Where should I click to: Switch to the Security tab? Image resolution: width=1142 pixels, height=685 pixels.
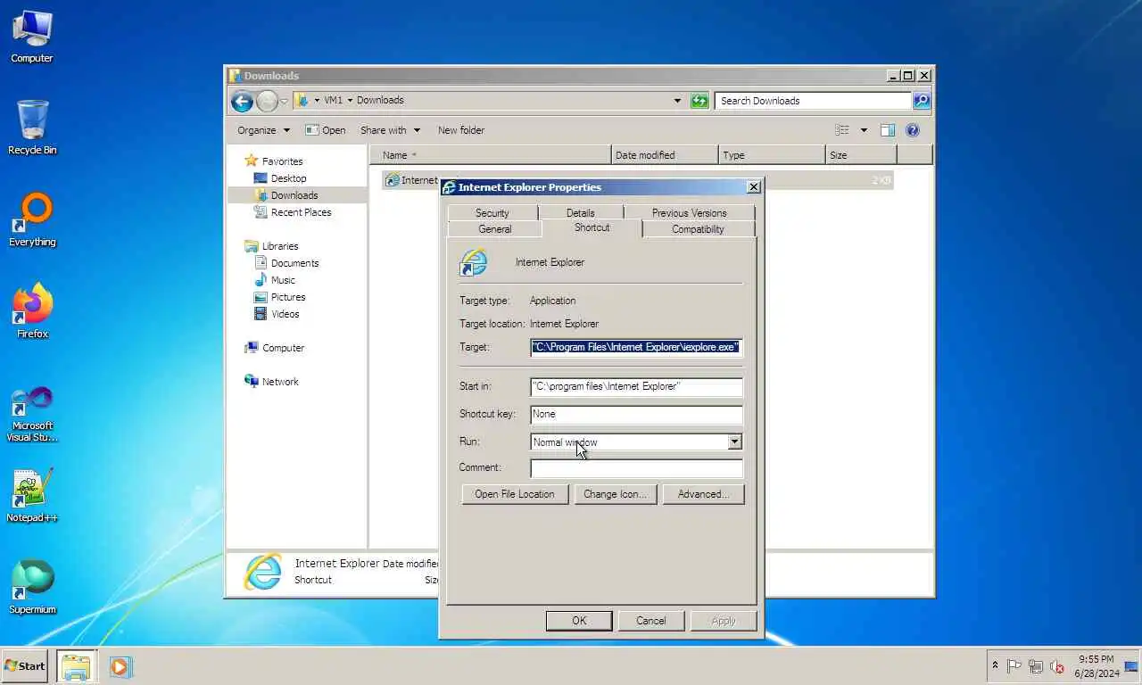coord(492,213)
